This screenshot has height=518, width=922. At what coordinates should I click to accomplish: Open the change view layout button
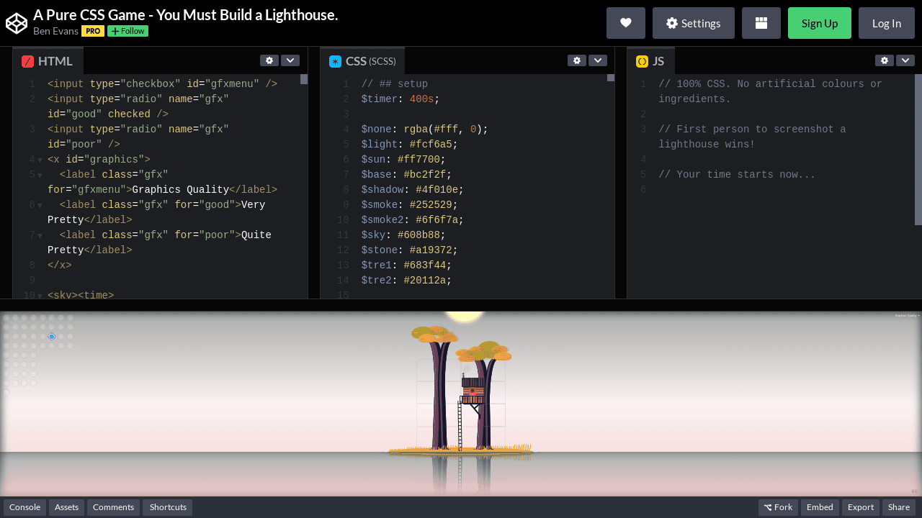pyautogui.click(x=761, y=23)
